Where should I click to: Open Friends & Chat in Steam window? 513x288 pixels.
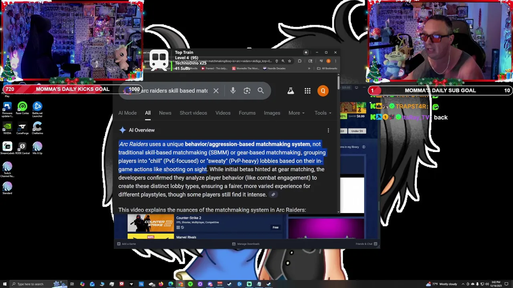click(x=366, y=244)
